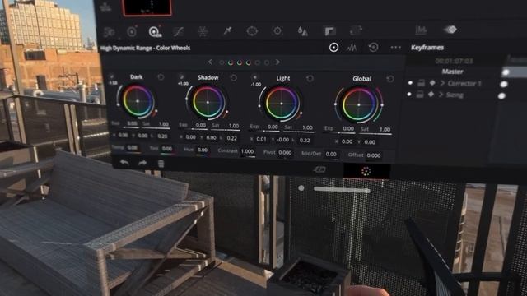Show the Scopes panel icon
527x296 pixels.
421,30
